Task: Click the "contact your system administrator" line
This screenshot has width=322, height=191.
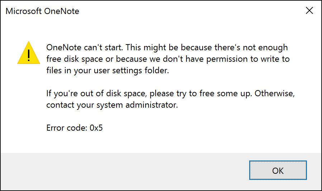Action: [x=112, y=106]
